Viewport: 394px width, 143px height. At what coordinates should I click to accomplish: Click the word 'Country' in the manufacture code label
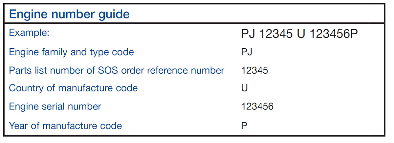tap(23, 88)
